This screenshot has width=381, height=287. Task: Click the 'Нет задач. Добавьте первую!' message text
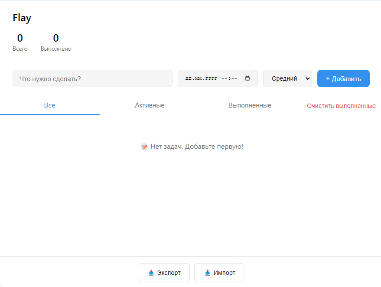197,147
